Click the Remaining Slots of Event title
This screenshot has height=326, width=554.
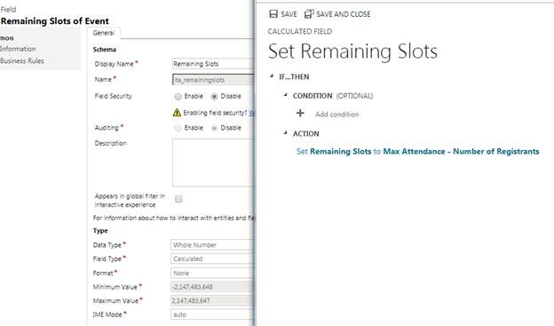[x=55, y=21]
